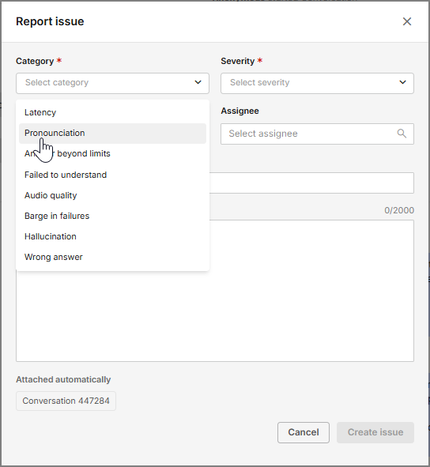This screenshot has width=430, height=467.
Task: Select Failed to understand category
Action: [112, 175]
